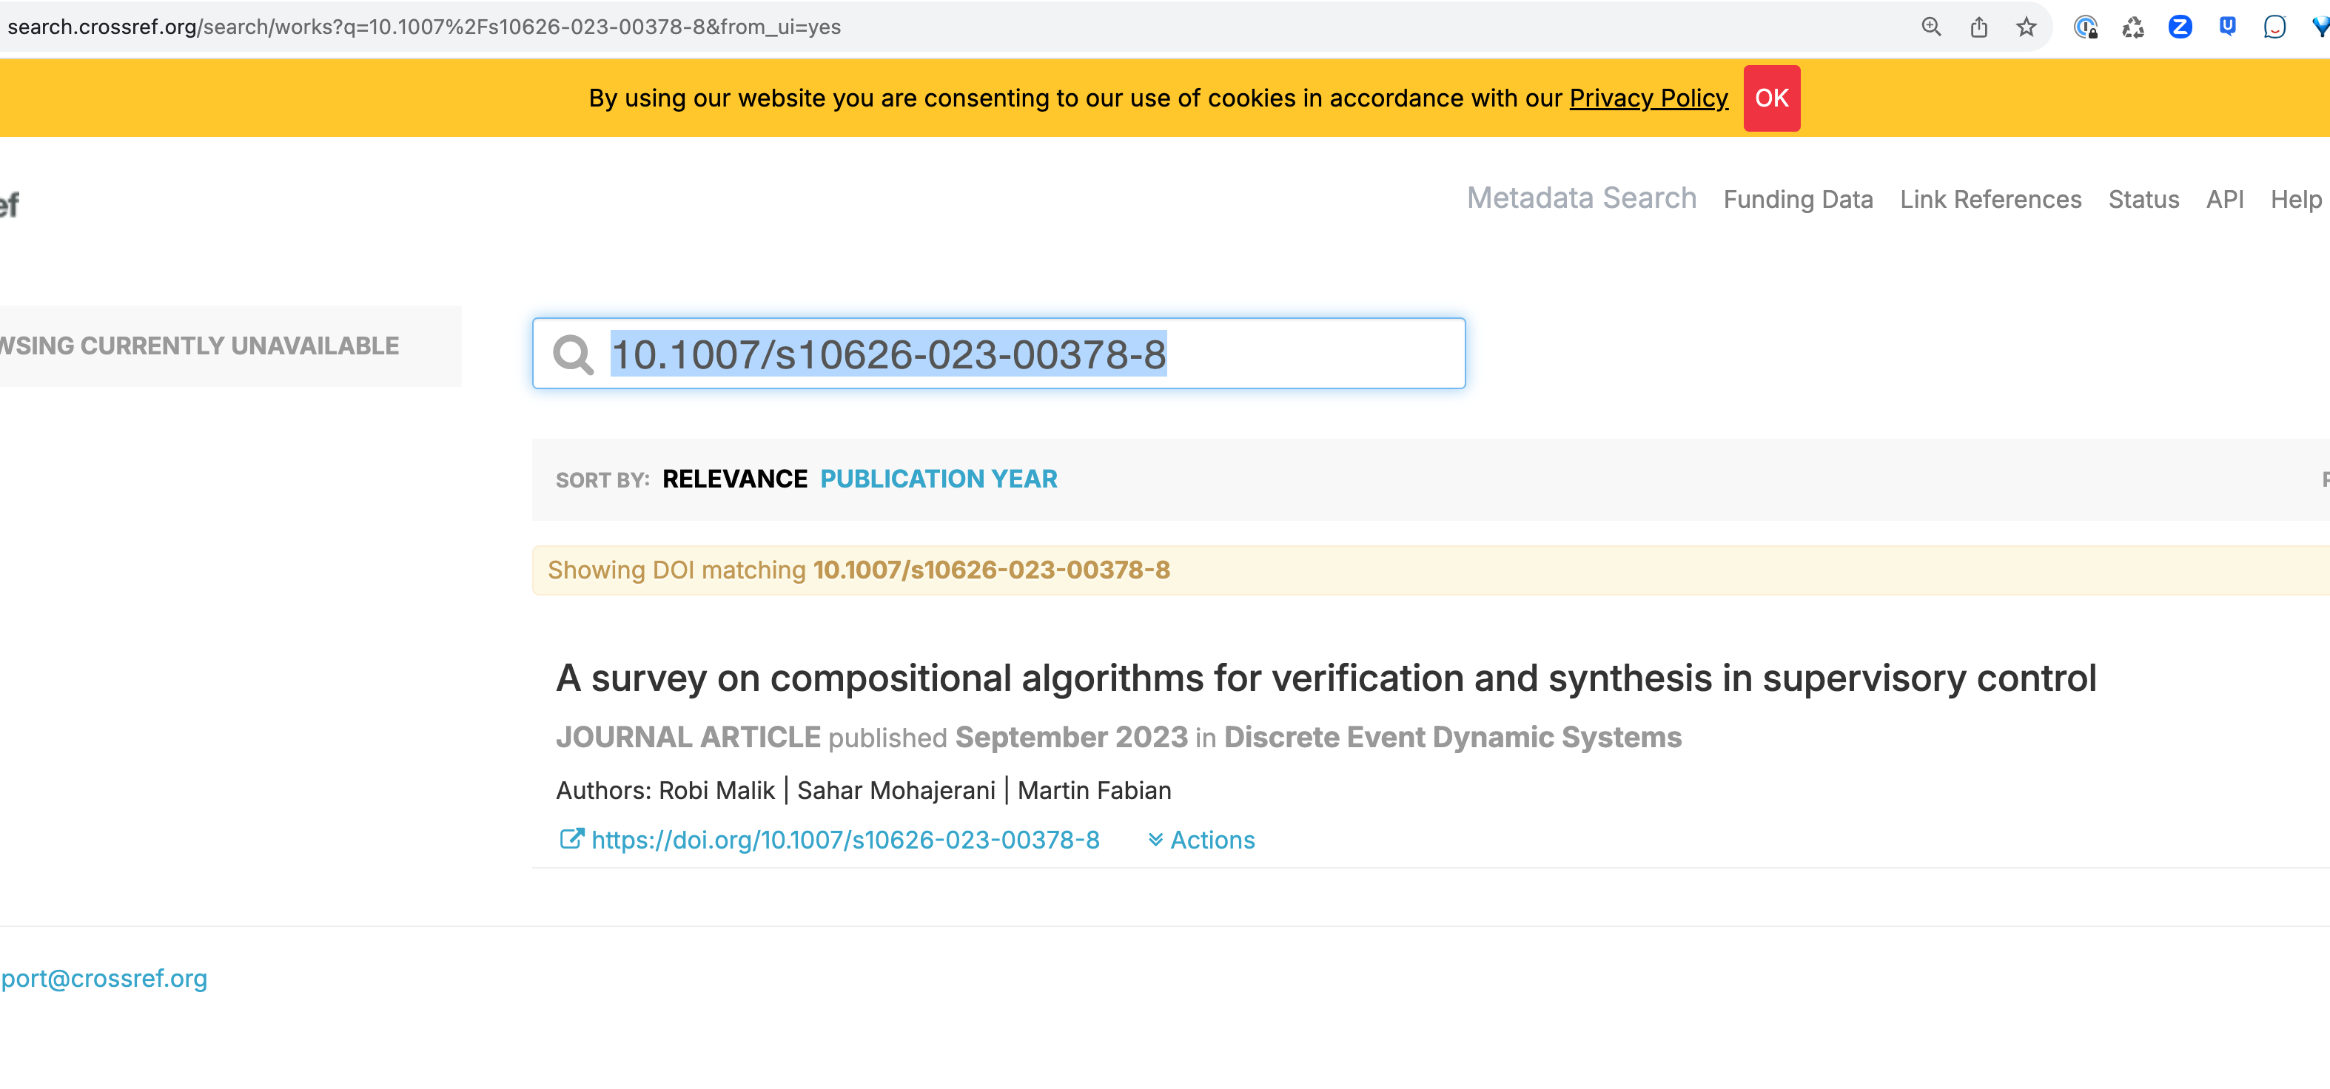
Task: Sort results by Relevance
Action: click(x=734, y=478)
